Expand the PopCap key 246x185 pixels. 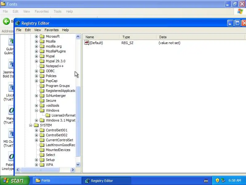coord(36,81)
